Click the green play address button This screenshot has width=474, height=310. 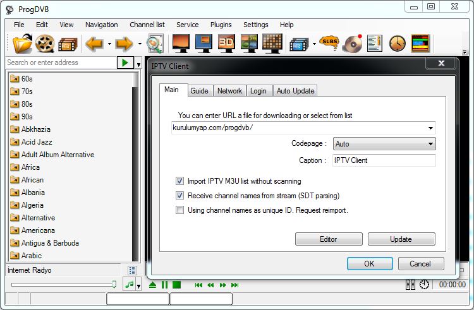point(125,63)
